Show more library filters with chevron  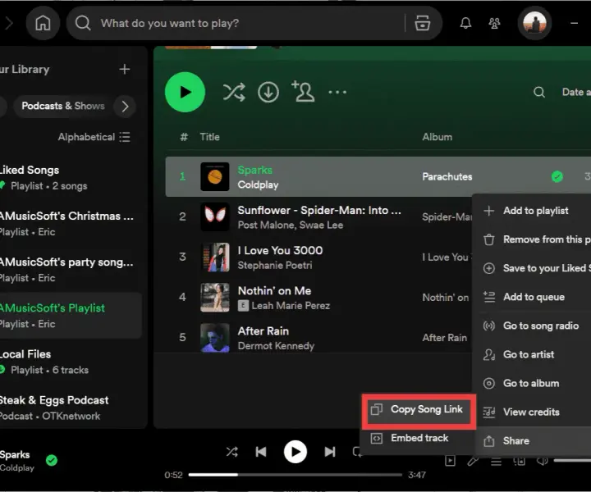click(x=125, y=106)
